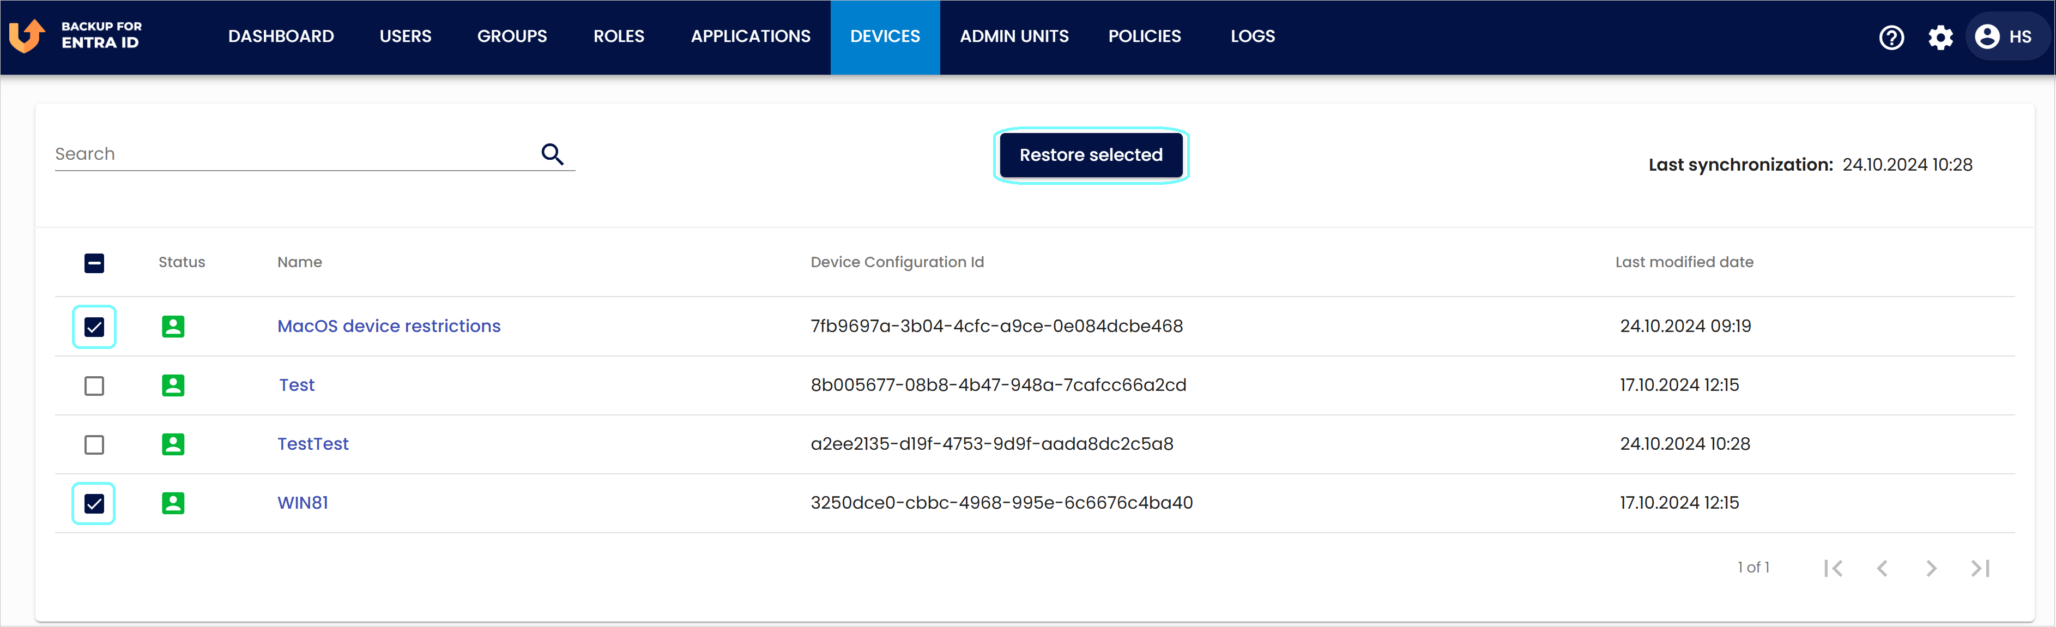Click status icon for MacOS device restrictions
Viewport: 2056px width, 627px height.
[x=173, y=326]
